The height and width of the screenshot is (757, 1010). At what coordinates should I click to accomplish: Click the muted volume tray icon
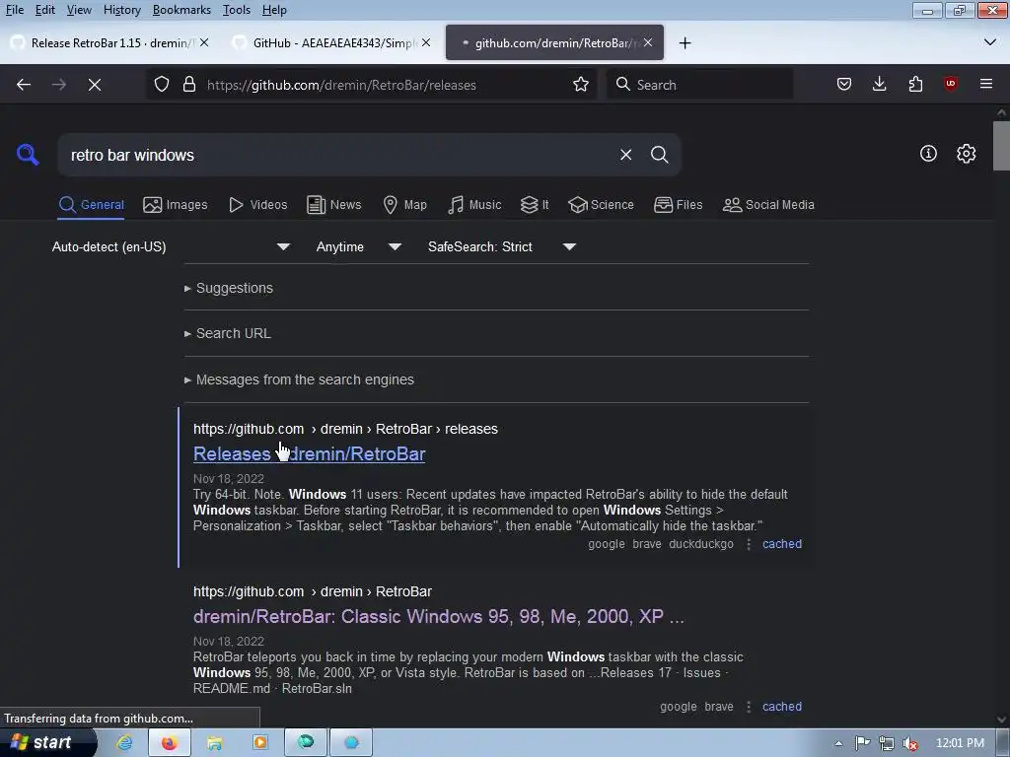(x=910, y=743)
